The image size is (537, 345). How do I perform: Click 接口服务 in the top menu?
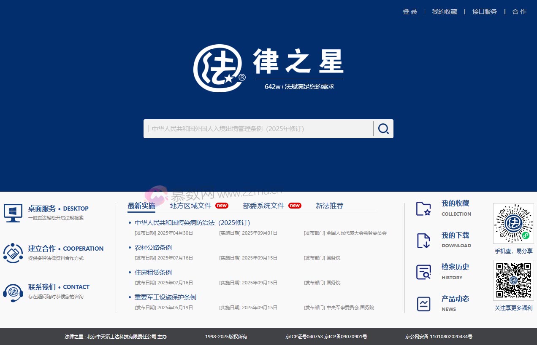(x=484, y=11)
